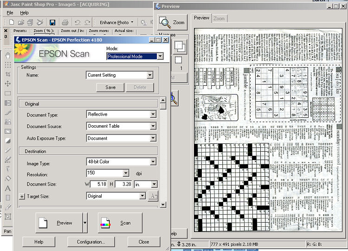
Task: Click the Configuration... button
Action: tap(90, 242)
